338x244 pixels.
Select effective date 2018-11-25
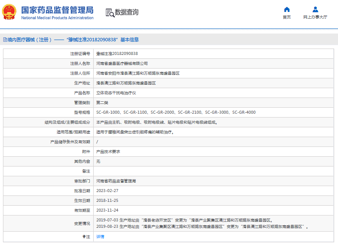coord(107,201)
